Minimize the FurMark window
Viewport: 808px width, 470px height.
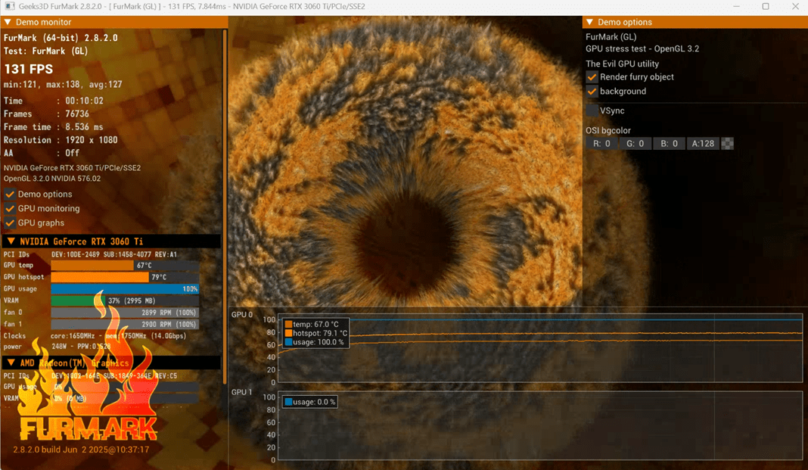(x=736, y=6)
